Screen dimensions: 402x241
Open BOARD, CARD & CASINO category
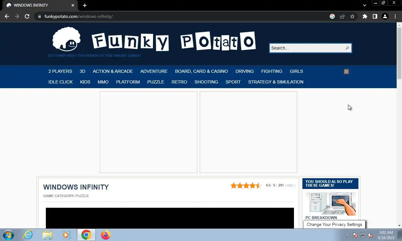click(x=201, y=71)
